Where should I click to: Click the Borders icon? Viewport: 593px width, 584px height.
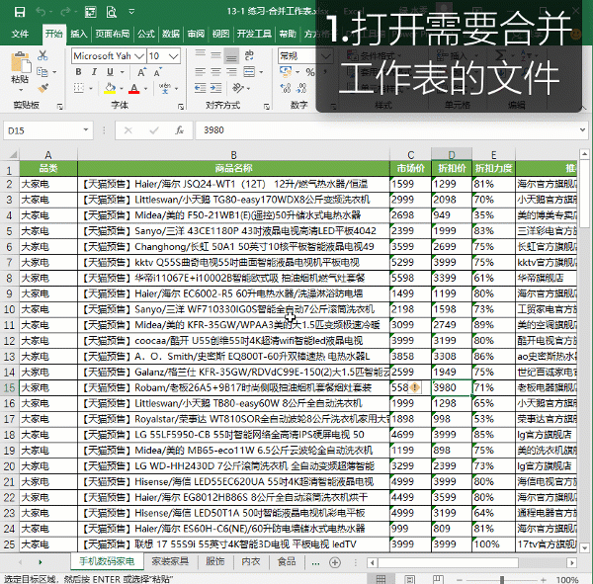79,88
